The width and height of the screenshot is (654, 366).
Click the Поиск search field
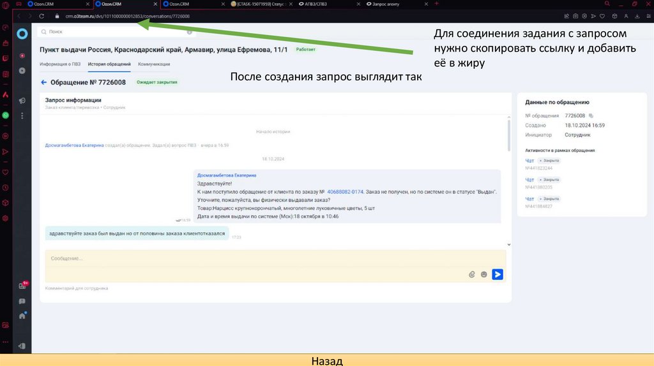[x=116, y=32]
